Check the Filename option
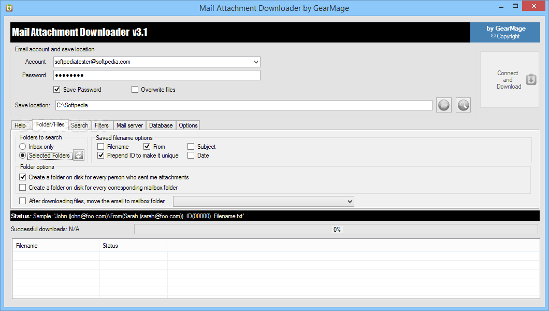 101,146
